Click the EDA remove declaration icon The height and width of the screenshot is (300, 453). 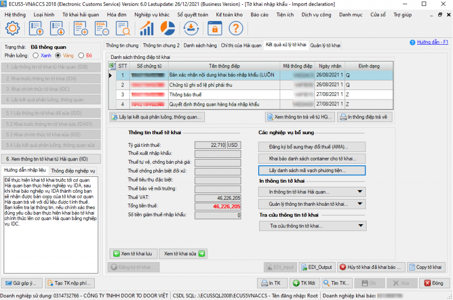102,28
